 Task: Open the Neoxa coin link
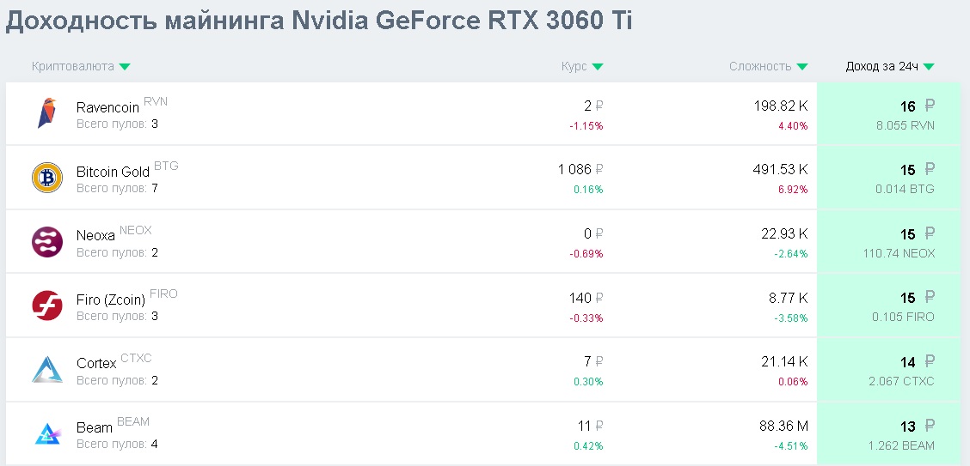click(x=95, y=236)
